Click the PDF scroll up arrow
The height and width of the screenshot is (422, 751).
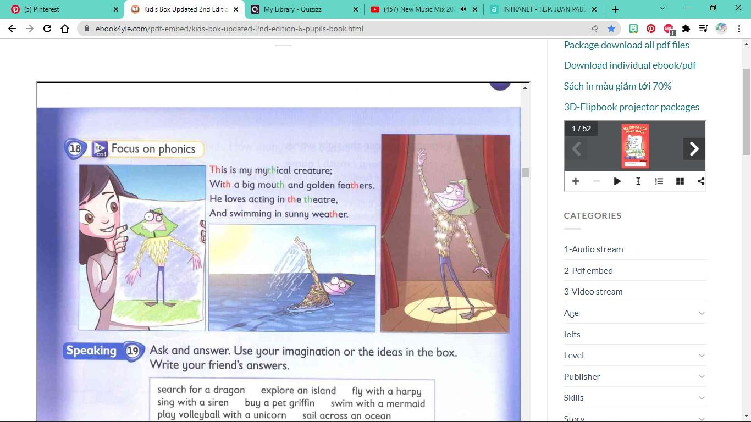click(x=525, y=87)
